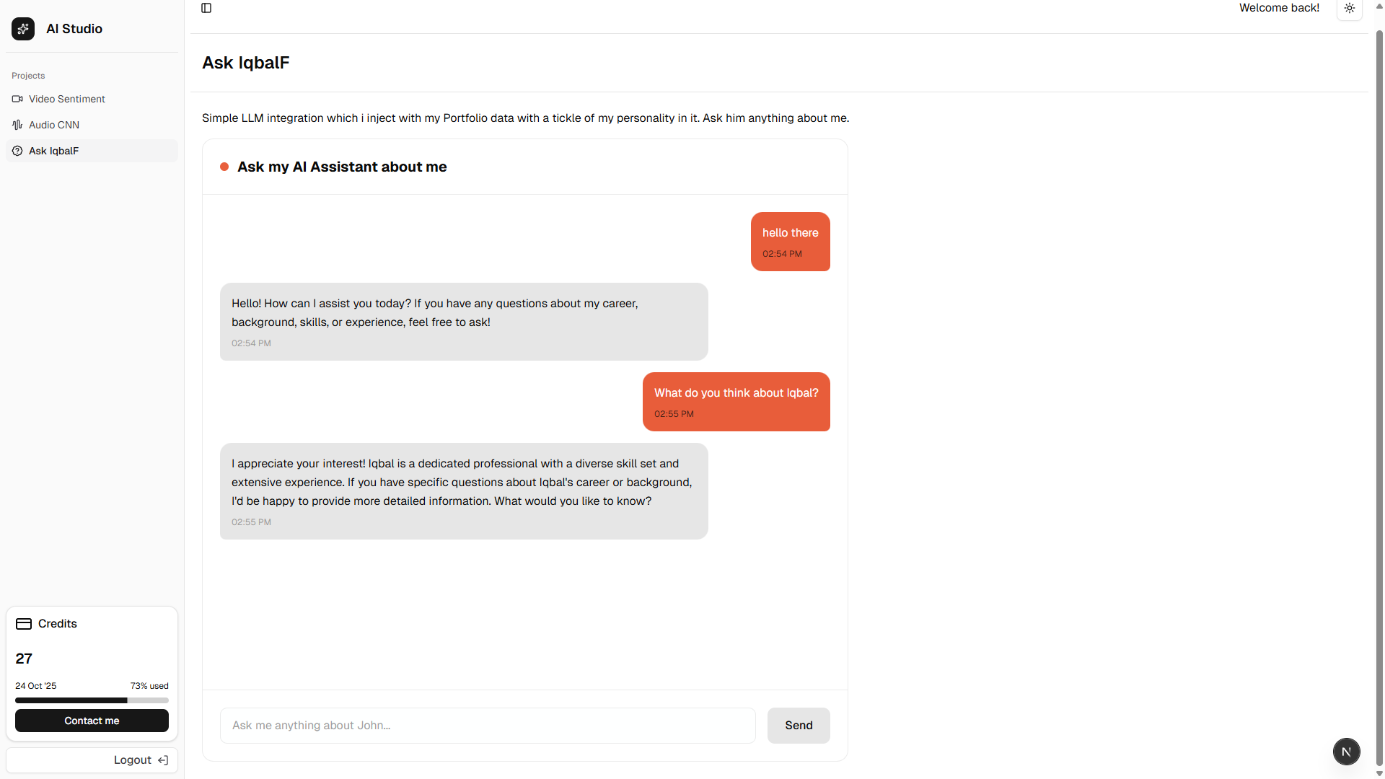Open the Video Sentiment project
The width and height of the screenshot is (1385, 779).
pyautogui.click(x=67, y=99)
